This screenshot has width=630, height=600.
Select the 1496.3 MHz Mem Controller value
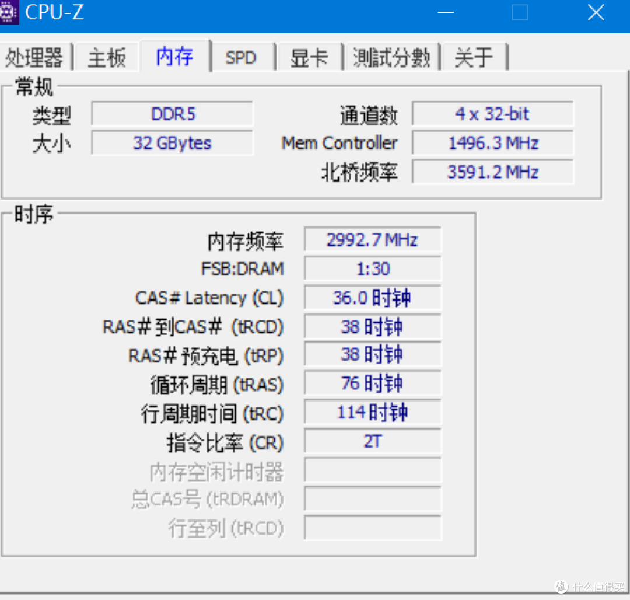tap(492, 143)
